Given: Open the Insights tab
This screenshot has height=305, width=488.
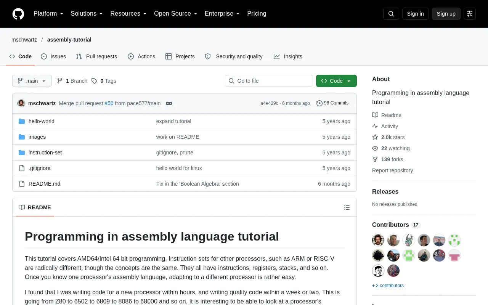Looking at the screenshot, I should [288, 56].
